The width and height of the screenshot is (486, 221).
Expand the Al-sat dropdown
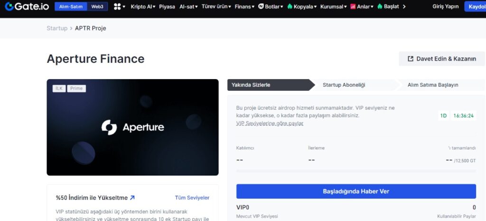(188, 7)
